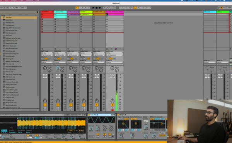Click the transport Stop button

tap(96, 8)
